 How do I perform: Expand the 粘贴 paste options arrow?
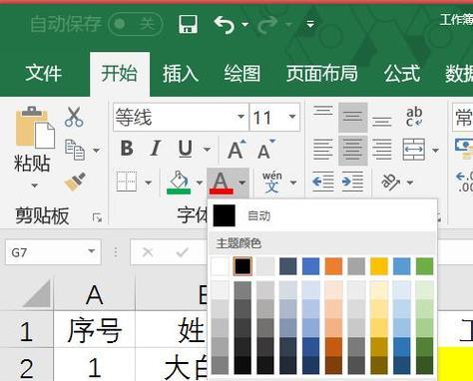(34, 186)
